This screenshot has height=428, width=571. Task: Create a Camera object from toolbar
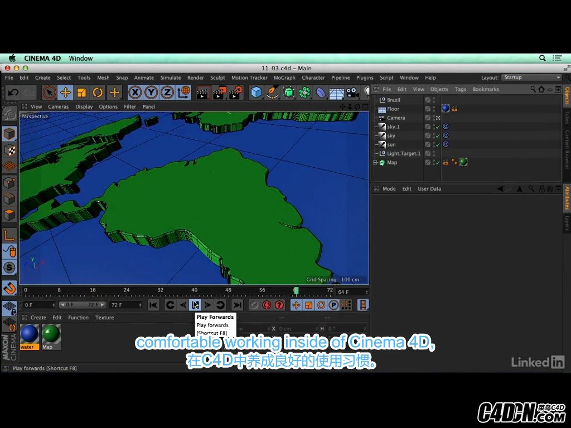[352, 93]
